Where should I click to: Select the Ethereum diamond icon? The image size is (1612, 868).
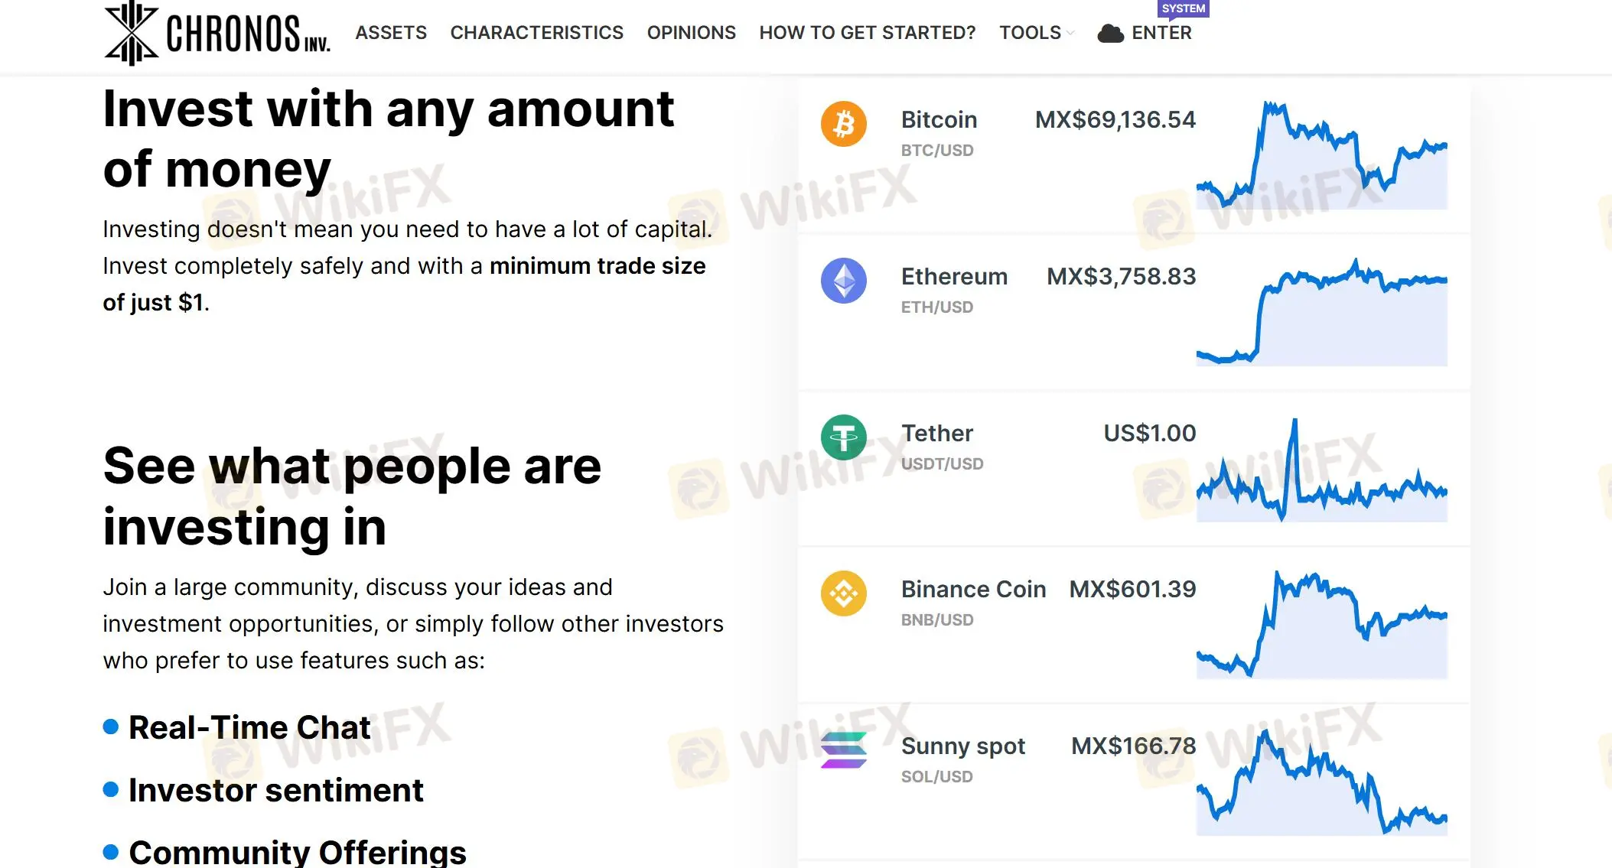coord(845,281)
